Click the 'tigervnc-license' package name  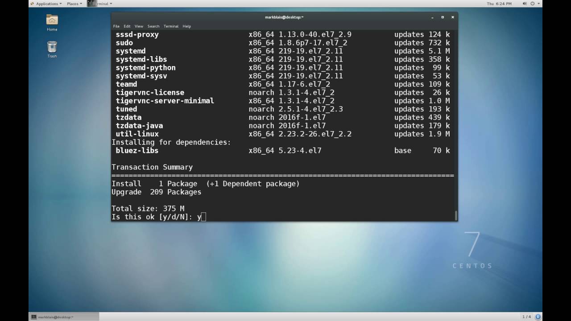[x=150, y=93]
